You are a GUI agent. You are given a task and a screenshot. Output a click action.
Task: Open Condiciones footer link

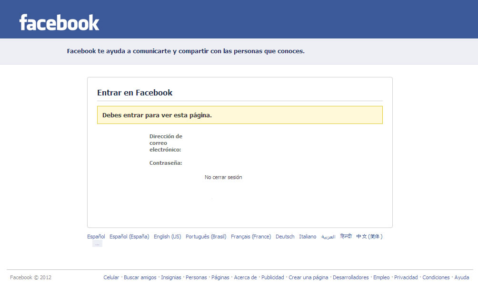436,277
